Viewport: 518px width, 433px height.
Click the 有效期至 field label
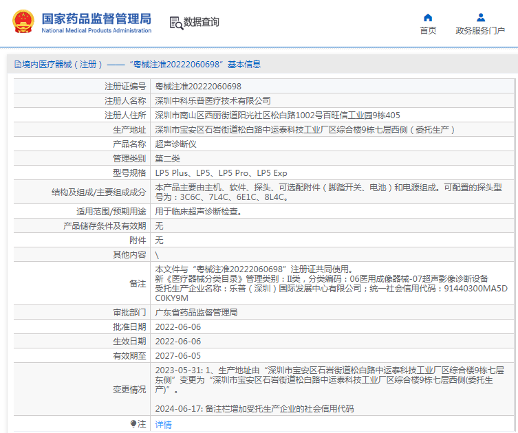click(129, 356)
